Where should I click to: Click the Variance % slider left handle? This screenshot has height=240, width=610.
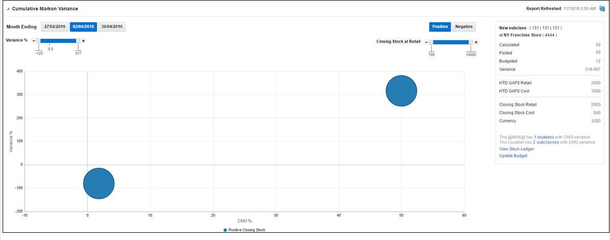coord(38,41)
